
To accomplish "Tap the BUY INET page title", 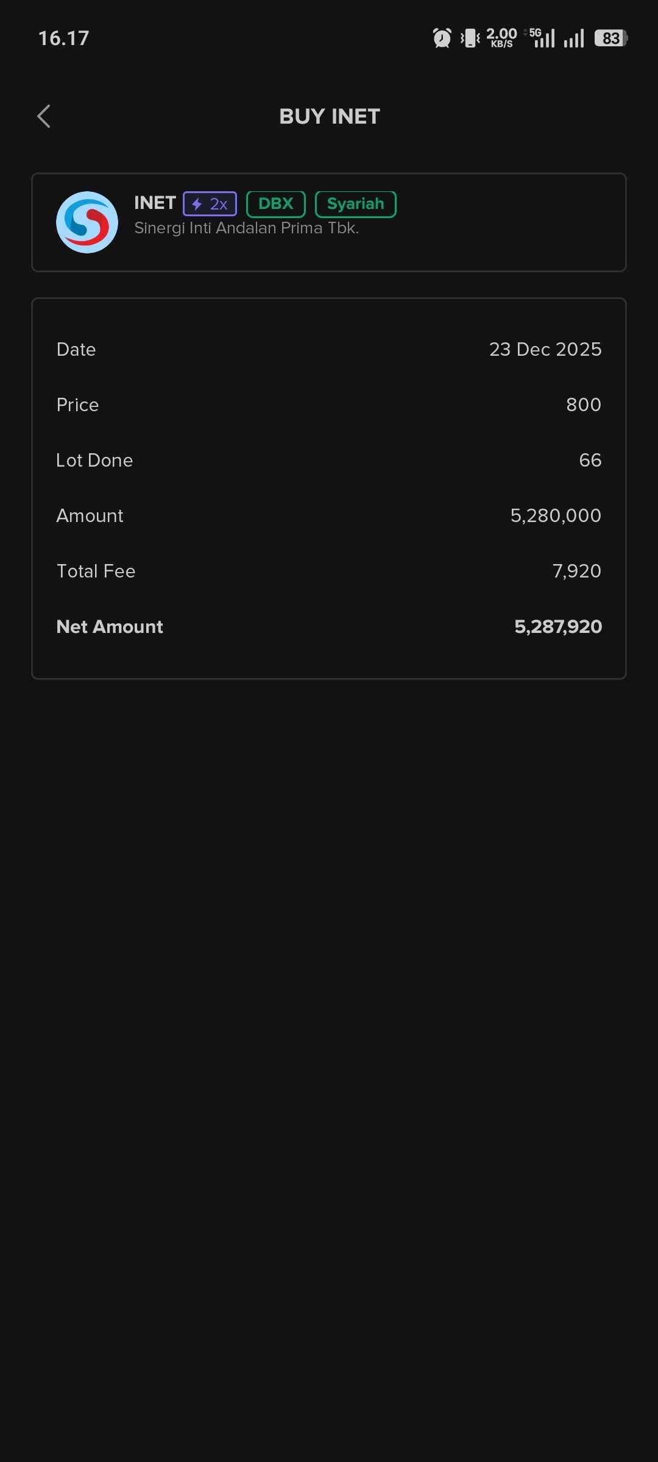I will [x=330, y=116].
